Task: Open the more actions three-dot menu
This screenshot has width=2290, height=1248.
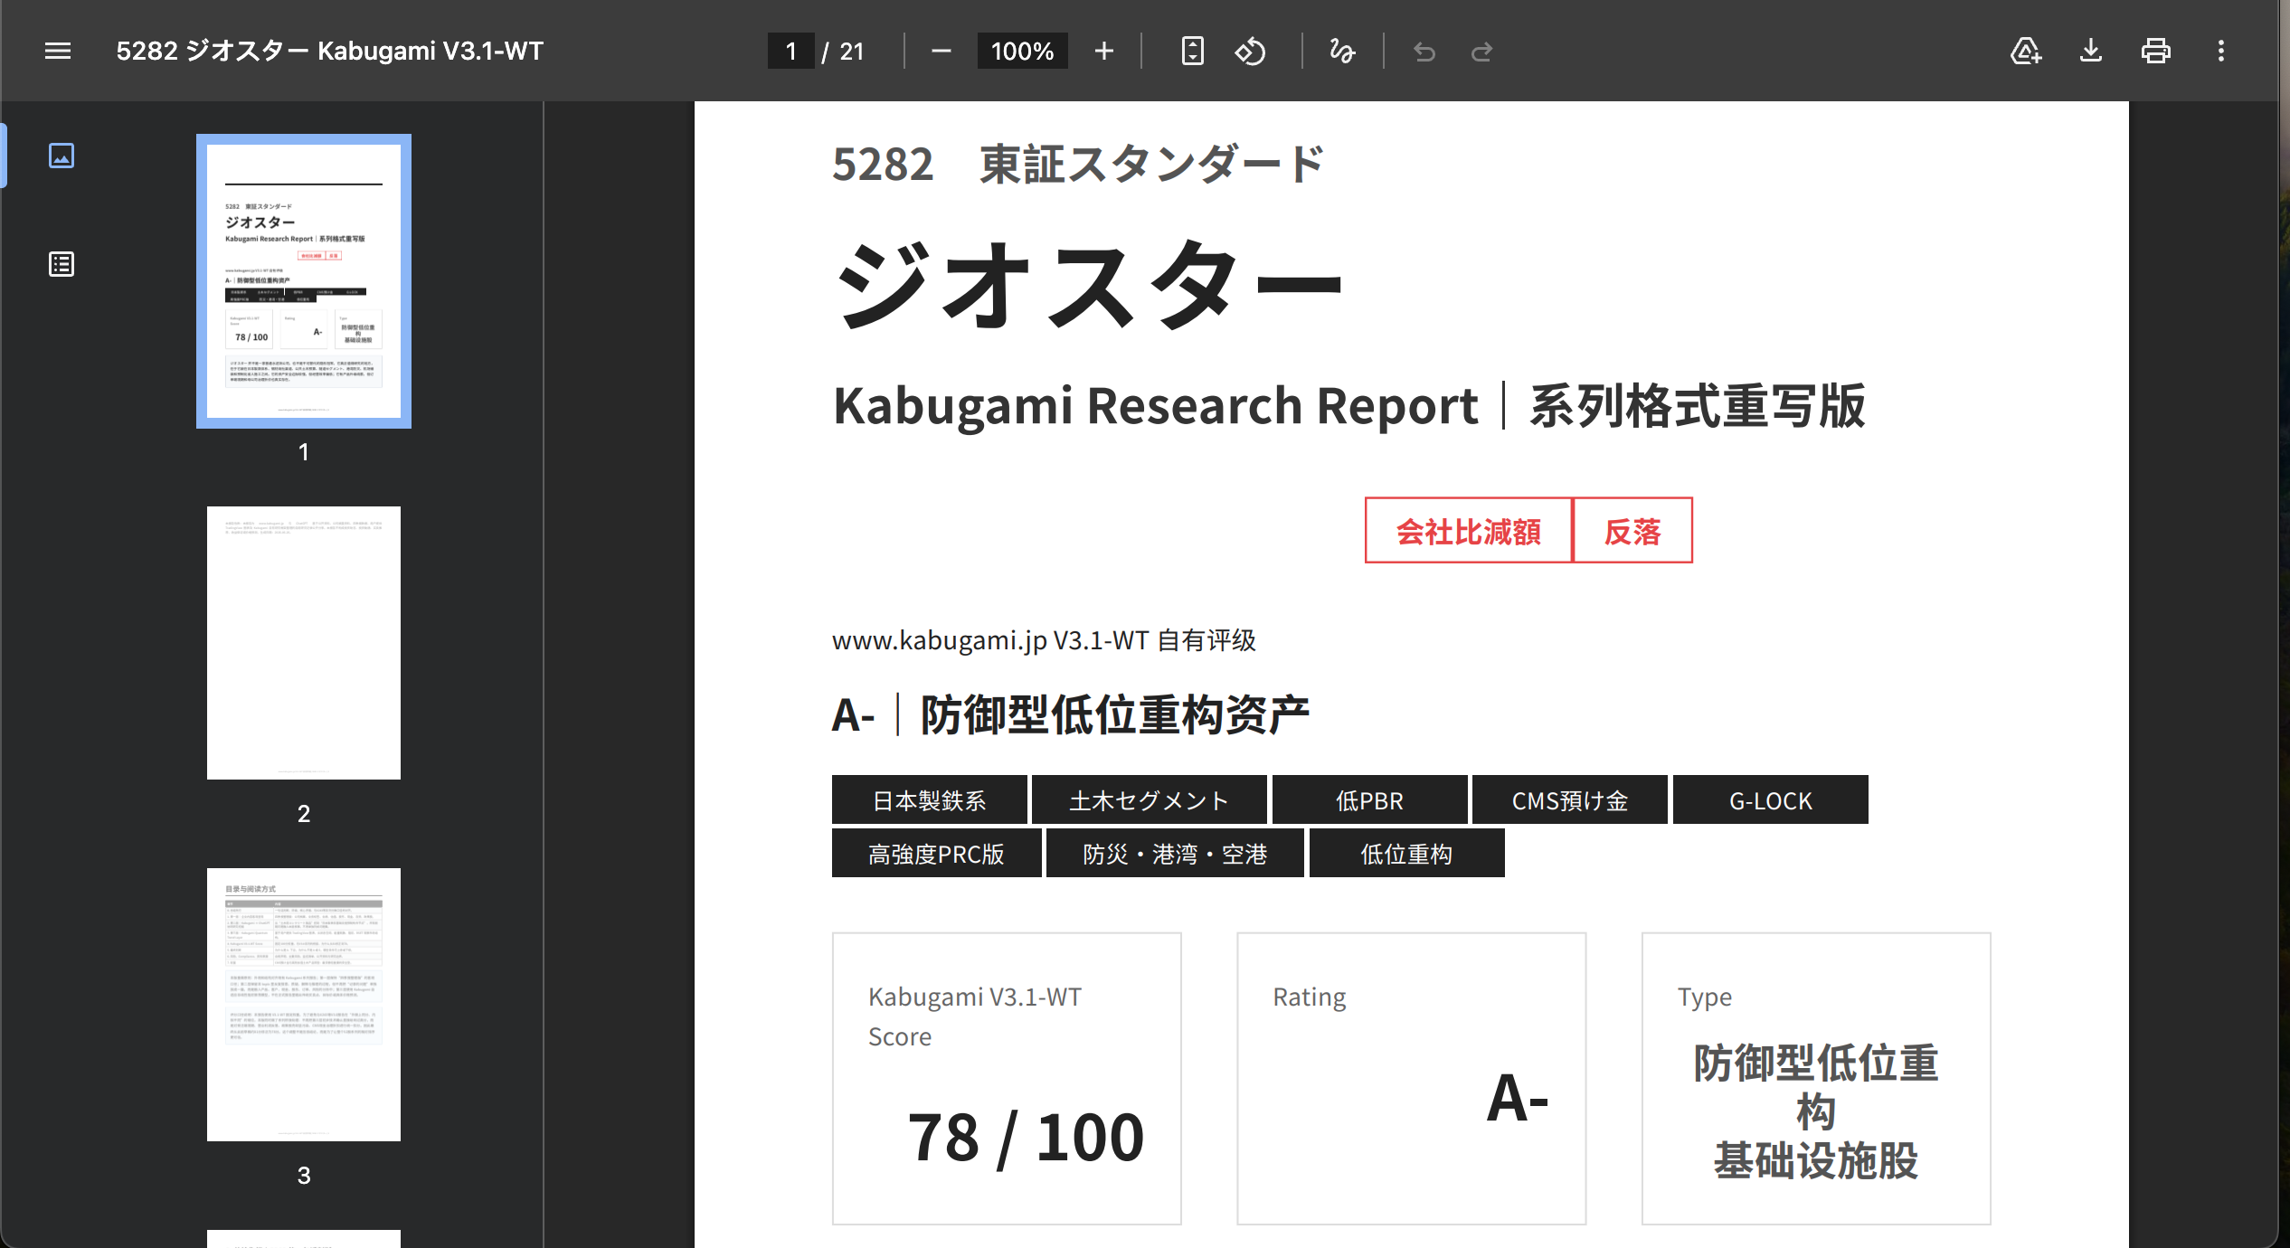Action: (2221, 51)
